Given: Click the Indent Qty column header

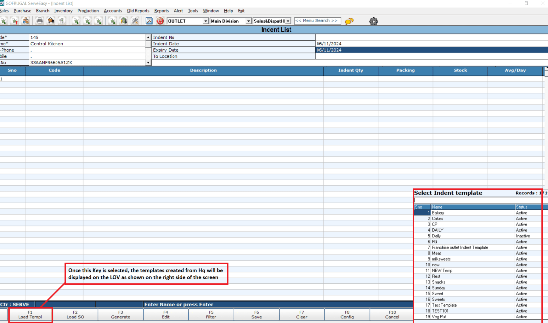Looking at the screenshot, I should [x=351, y=70].
